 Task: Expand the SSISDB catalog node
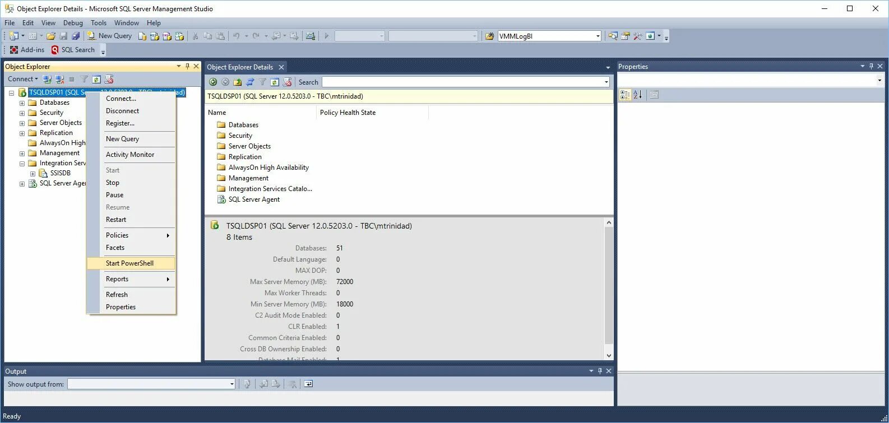(33, 173)
